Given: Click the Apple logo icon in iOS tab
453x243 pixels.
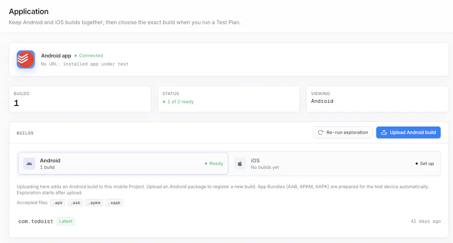Looking at the screenshot, I should pos(240,163).
